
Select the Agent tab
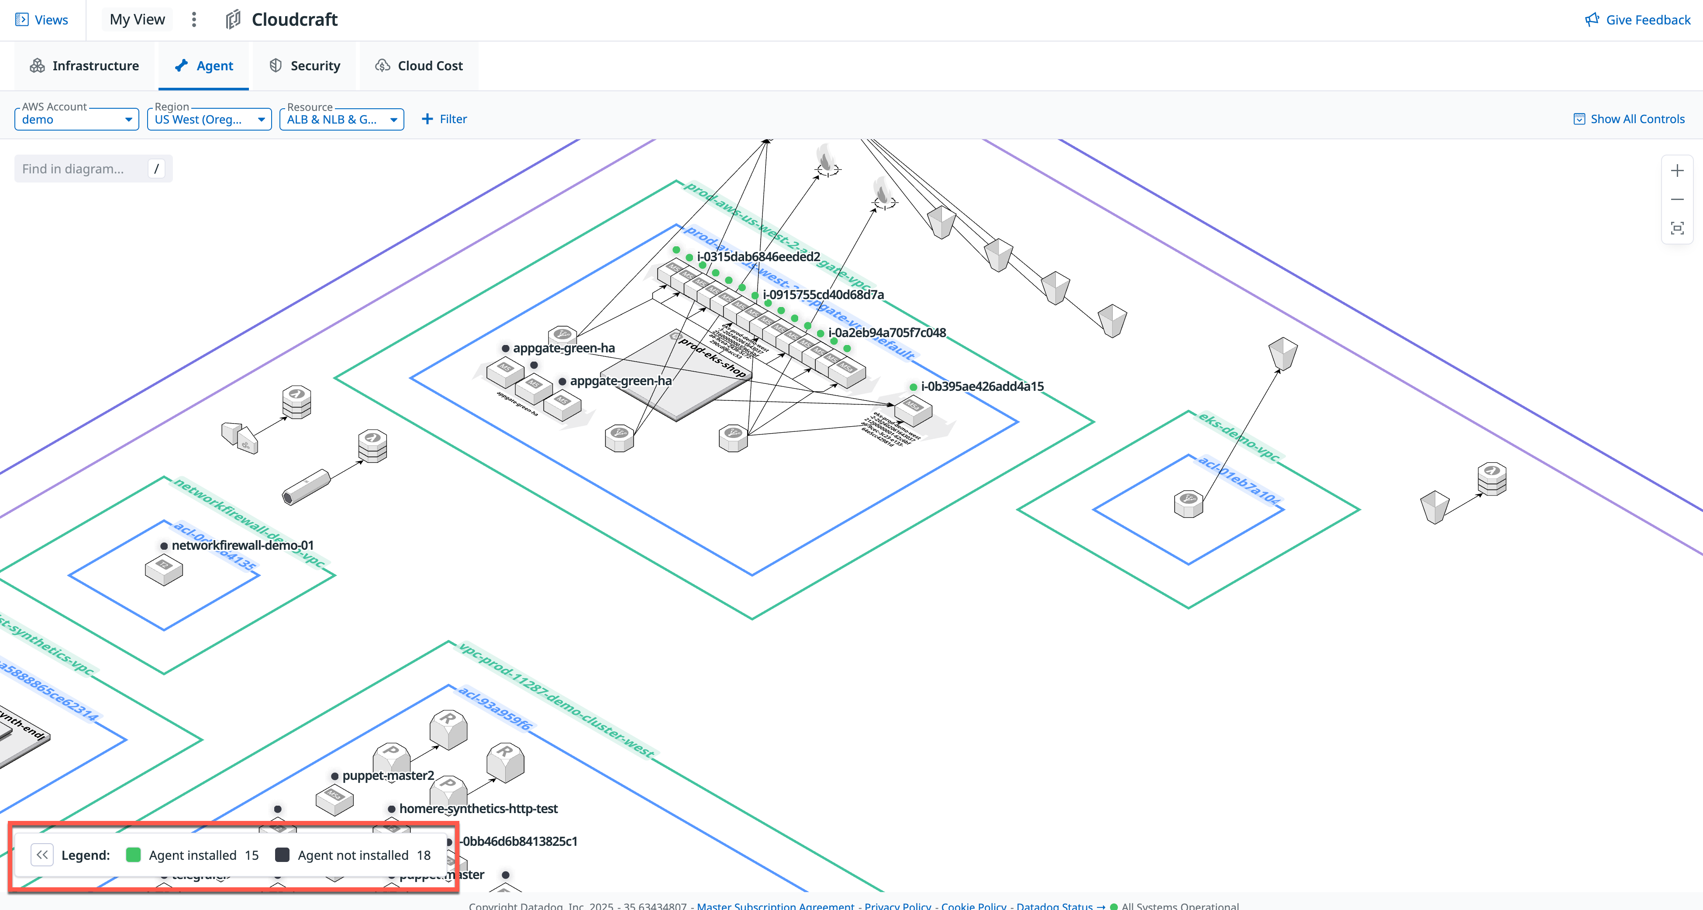tap(203, 65)
